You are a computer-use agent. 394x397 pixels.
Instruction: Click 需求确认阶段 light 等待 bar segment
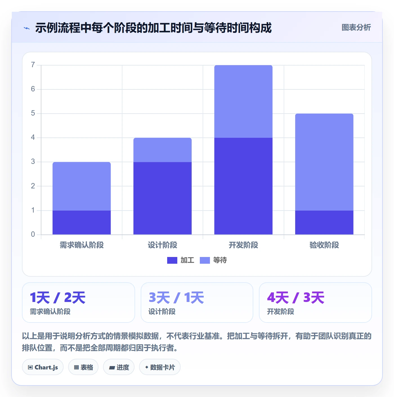click(x=82, y=186)
